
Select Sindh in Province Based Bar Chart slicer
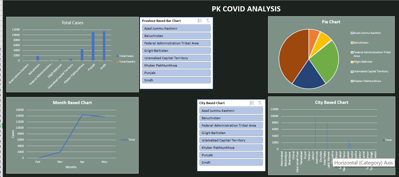[x=176, y=80]
